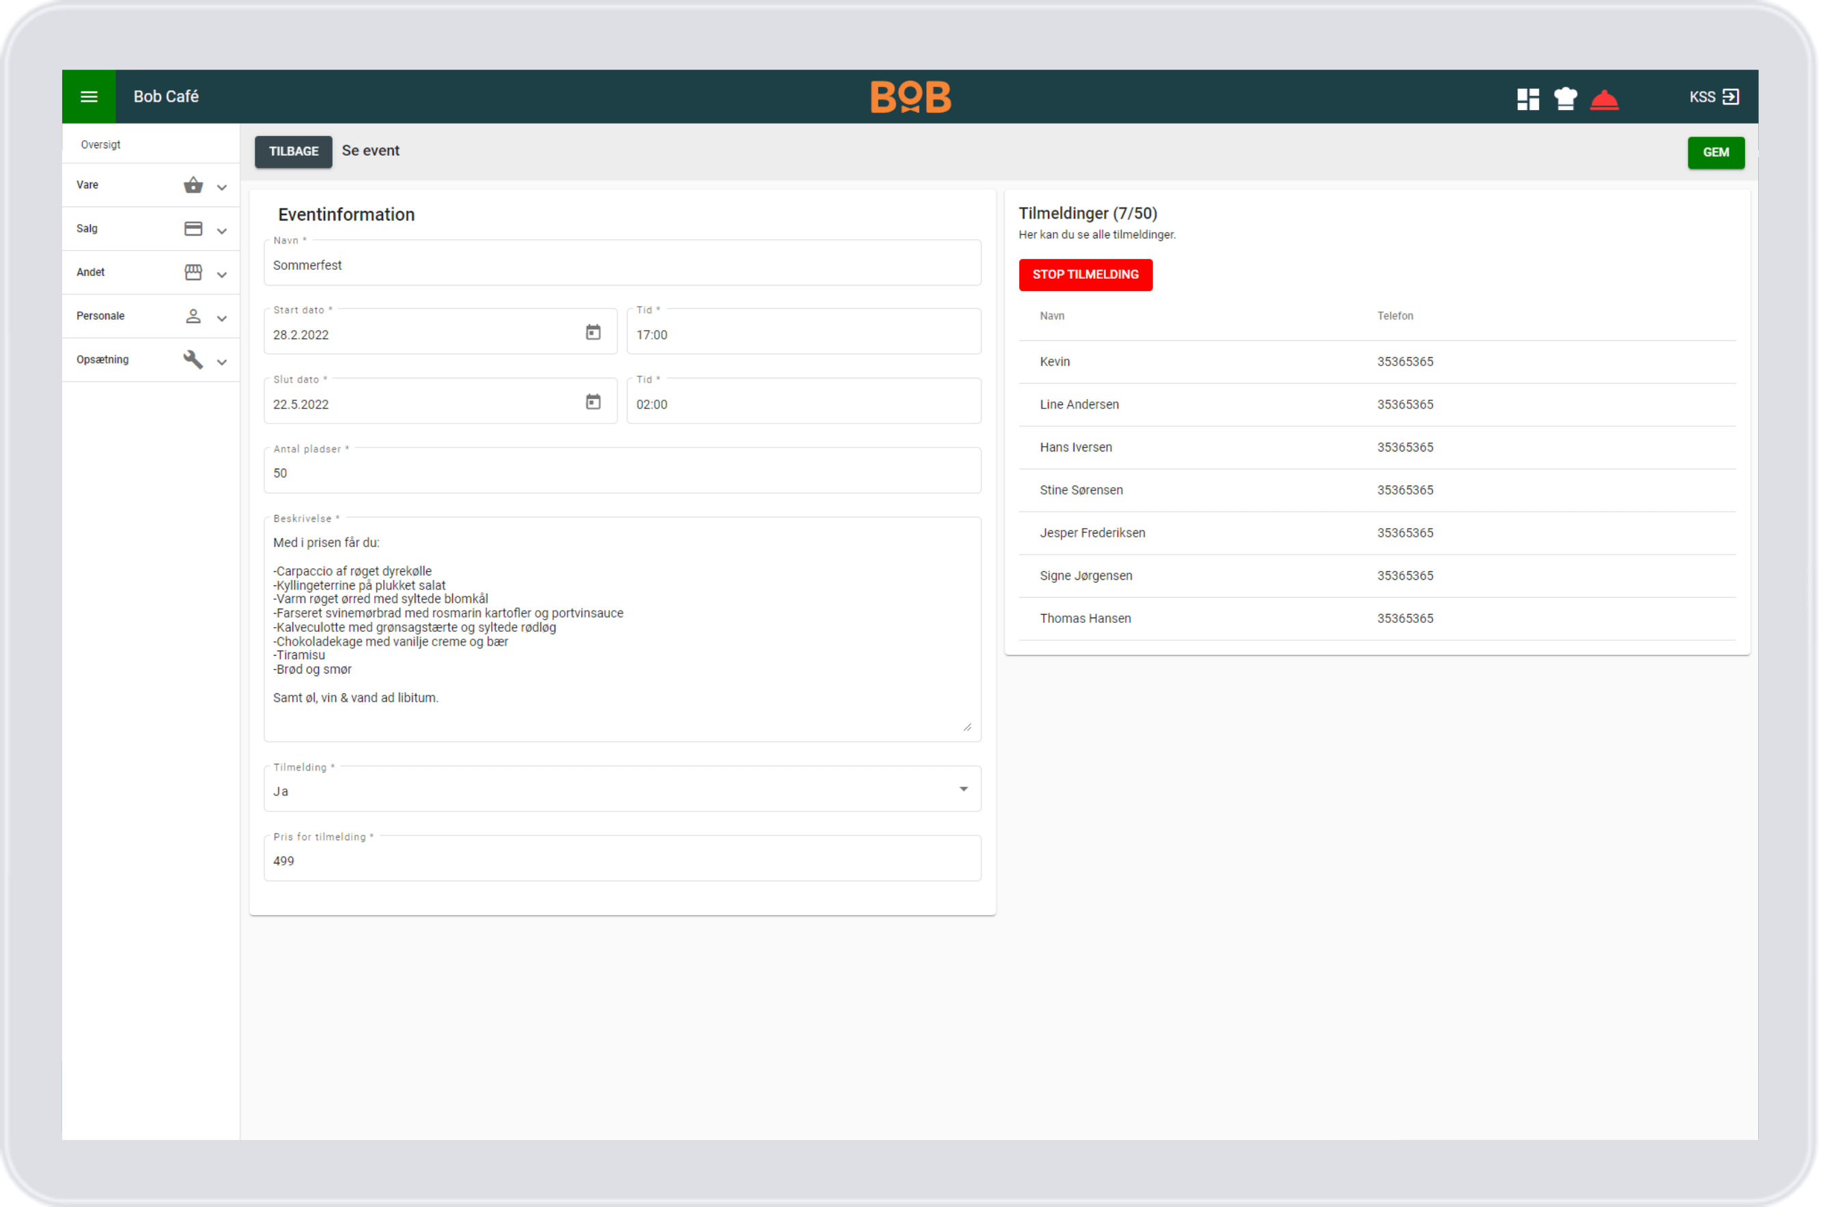Image resolution: width=1821 pixels, height=1207 pixels.
Task: Select Salg in the sidebar
Action: click(151, 230)
